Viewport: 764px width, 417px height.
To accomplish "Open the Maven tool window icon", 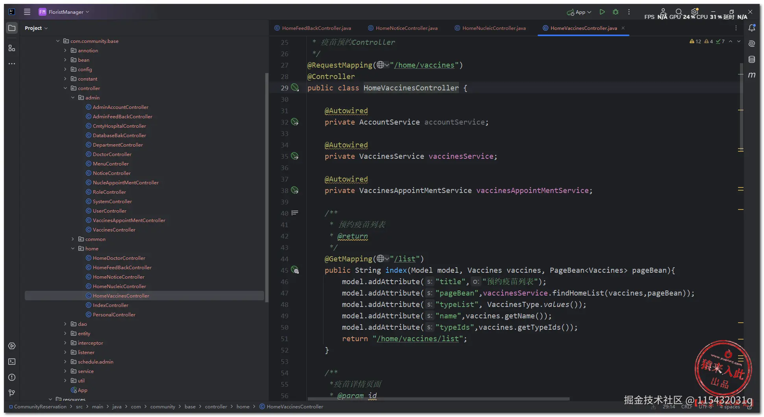I will [x=751, y=75].
